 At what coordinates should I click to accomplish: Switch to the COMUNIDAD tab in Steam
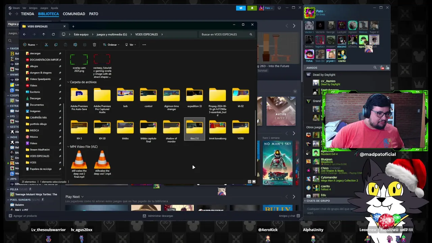pos(74,14)
